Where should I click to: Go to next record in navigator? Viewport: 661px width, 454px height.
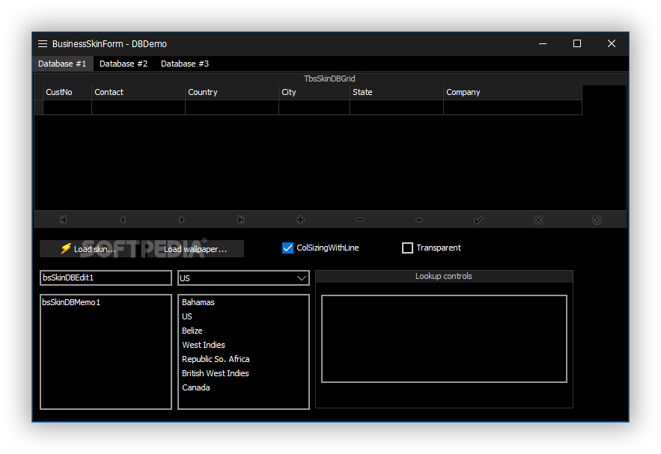tap(182, 219)
